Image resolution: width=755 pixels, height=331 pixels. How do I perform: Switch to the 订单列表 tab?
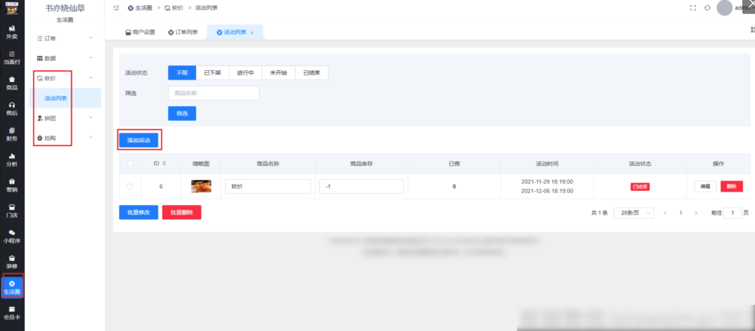(184, 32)
